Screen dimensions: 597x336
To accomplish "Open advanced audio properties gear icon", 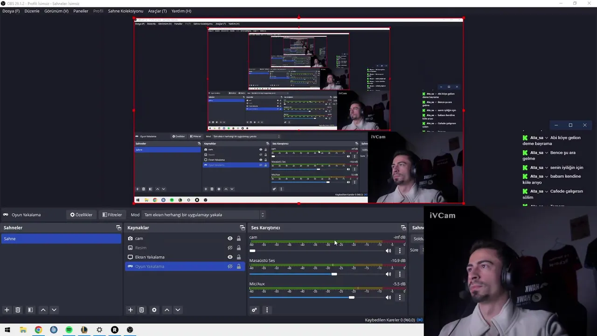I will click(x=254, y=310).
